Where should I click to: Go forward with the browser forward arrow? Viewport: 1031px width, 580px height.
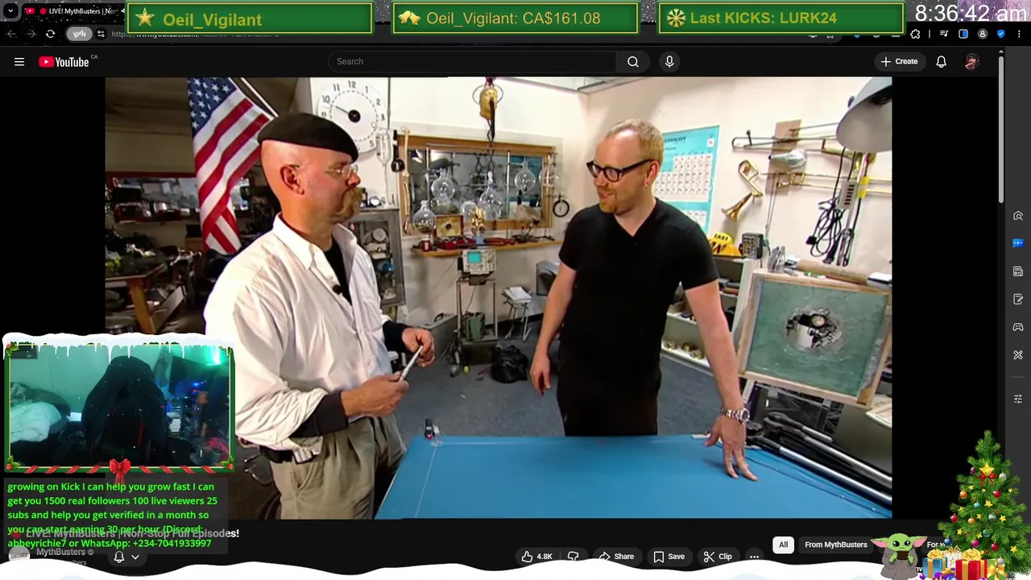(x=31, y=34)
